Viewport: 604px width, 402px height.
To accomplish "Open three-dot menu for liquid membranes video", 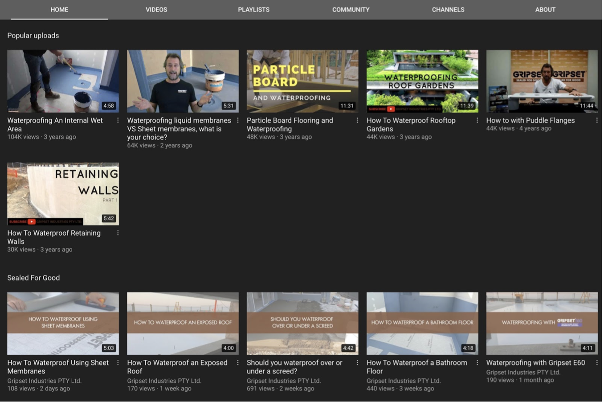I will tap(237, 120).
